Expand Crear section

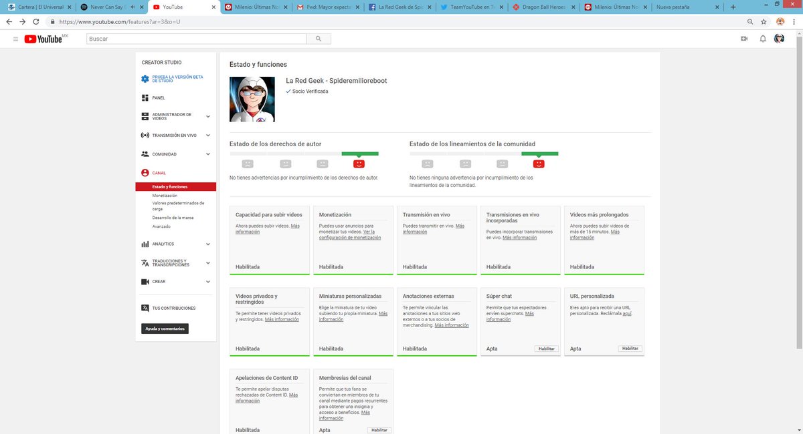click(208, 281)
